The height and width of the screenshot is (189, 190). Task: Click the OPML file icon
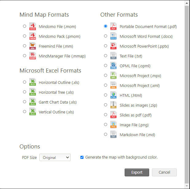[x=113, y=66]
